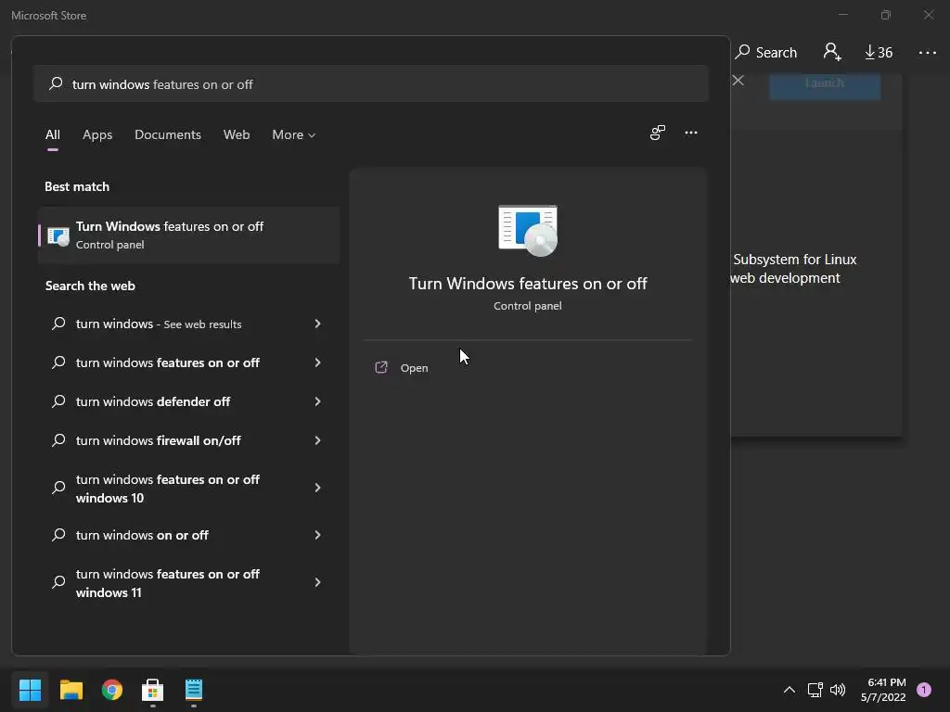Open Microsoft Store taskbar icon
Viewport: 950px width, 712px height.
coord(153,690)
